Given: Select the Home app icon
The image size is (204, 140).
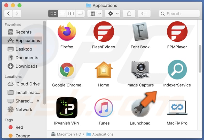Looking at the screenshot, I should [104, 70].
